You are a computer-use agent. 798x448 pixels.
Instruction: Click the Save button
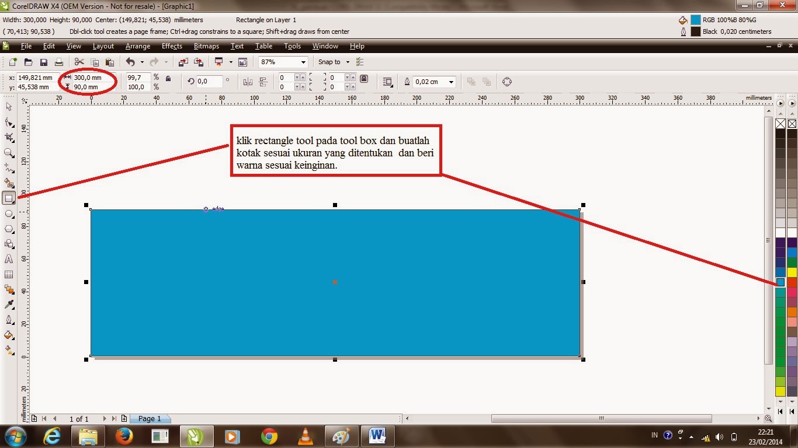pos(43,61)
